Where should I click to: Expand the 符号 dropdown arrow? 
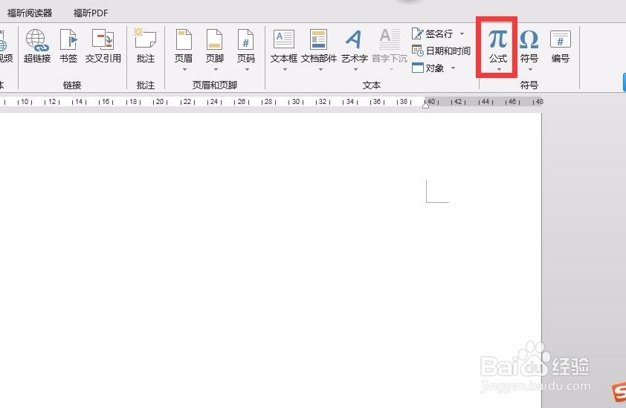530,69
